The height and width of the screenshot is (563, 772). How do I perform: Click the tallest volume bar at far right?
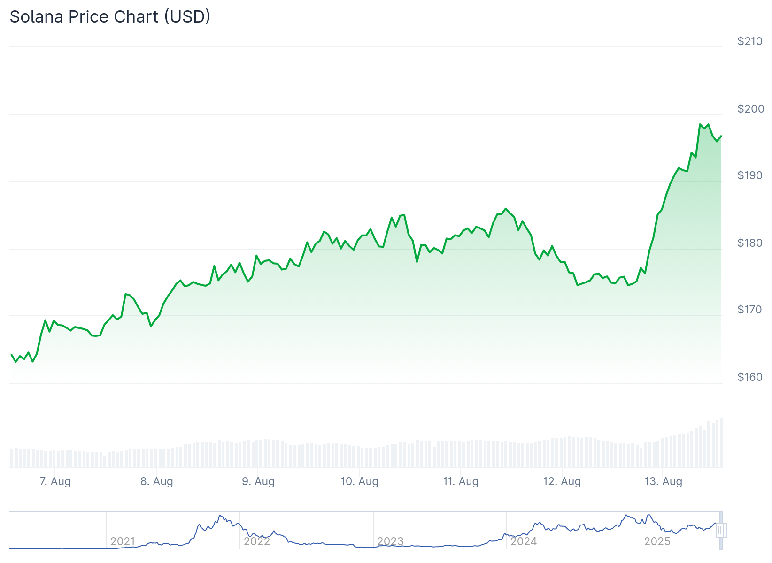pos(721,443)
